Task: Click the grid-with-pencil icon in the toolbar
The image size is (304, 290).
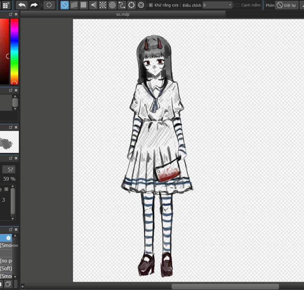Action: [x=6, y=5]
